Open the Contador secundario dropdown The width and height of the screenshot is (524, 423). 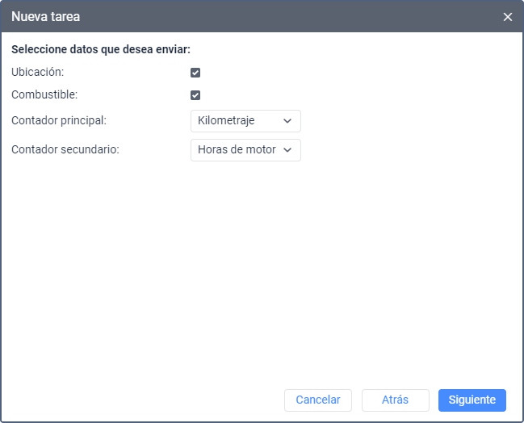(x=245, y=150)
